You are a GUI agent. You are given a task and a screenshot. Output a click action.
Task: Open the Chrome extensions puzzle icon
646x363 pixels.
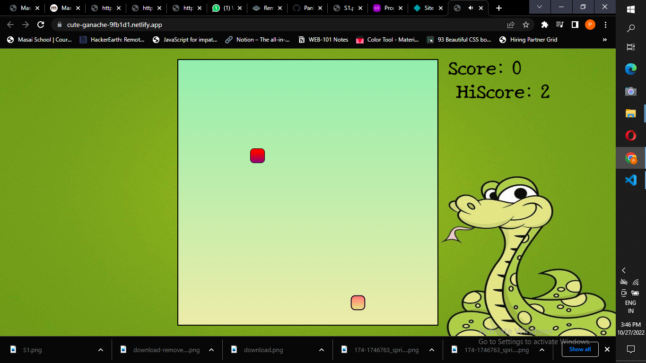[545, 25]
